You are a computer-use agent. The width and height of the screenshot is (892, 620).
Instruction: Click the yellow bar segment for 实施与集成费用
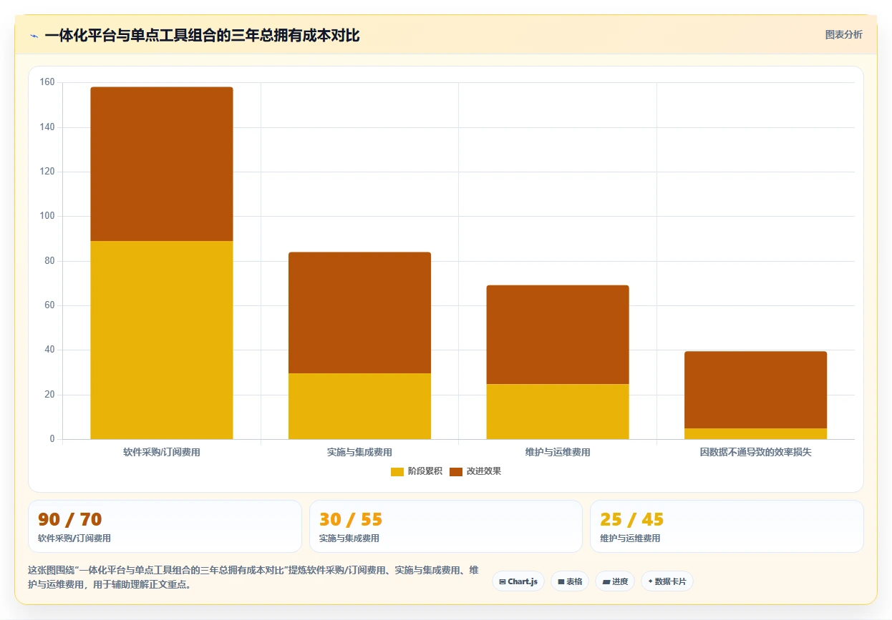(359, 406)
